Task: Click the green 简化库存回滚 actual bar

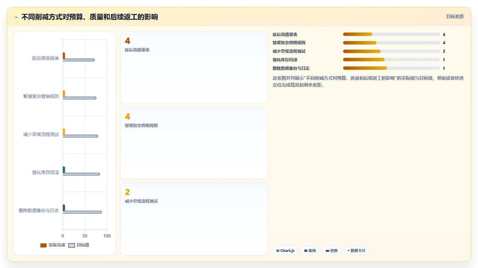Action: coord(64,169)
